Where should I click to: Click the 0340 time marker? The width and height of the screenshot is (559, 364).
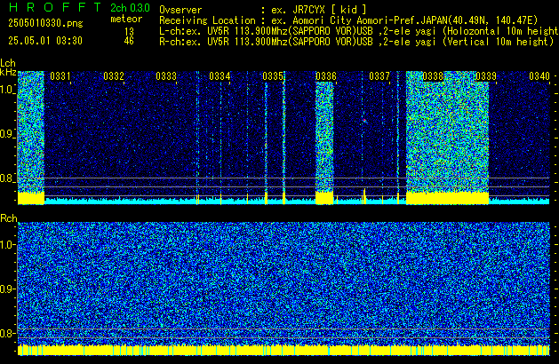click(x=539, y=76)
